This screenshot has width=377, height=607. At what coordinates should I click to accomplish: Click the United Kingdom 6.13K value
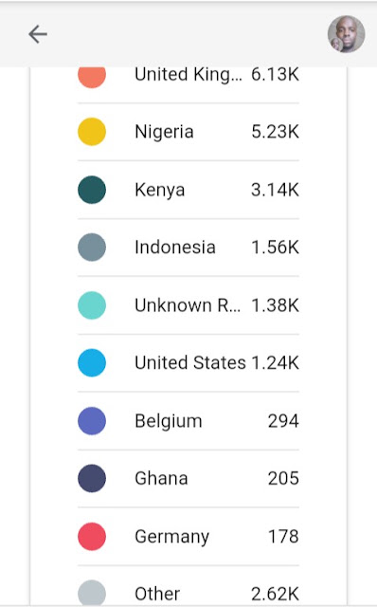coord(275,74)
